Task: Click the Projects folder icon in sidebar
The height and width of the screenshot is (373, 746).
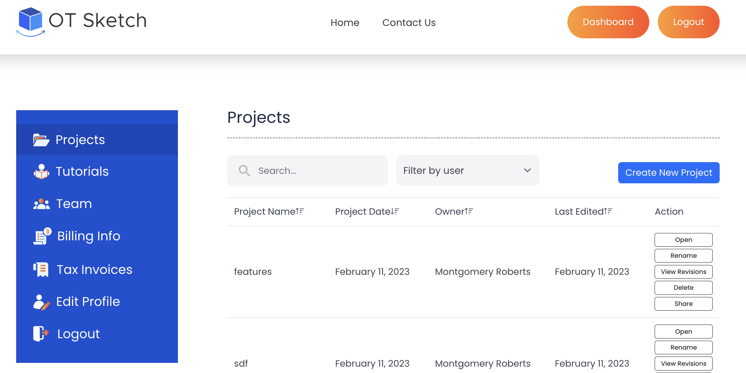Action: [41, 140]
